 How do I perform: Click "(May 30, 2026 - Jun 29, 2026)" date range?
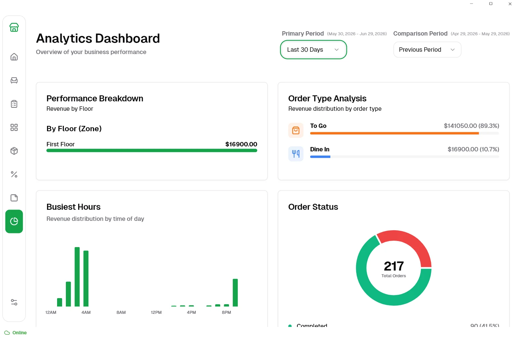[357, 34]
